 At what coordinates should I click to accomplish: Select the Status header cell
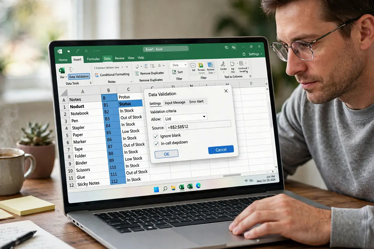coord(130,104)
